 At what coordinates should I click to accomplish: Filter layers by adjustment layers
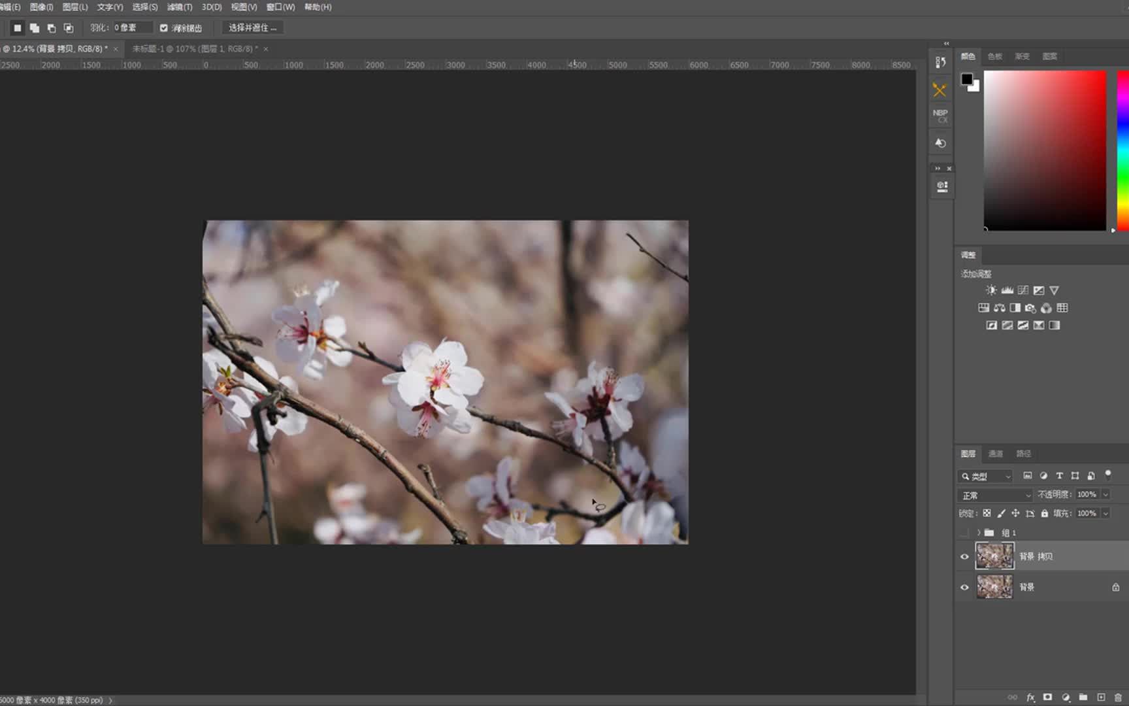(x=1043, y=476)
